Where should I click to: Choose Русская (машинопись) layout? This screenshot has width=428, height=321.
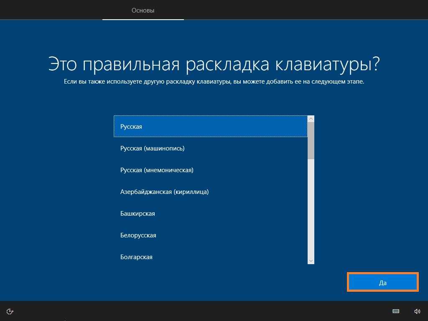coord(211,148)
